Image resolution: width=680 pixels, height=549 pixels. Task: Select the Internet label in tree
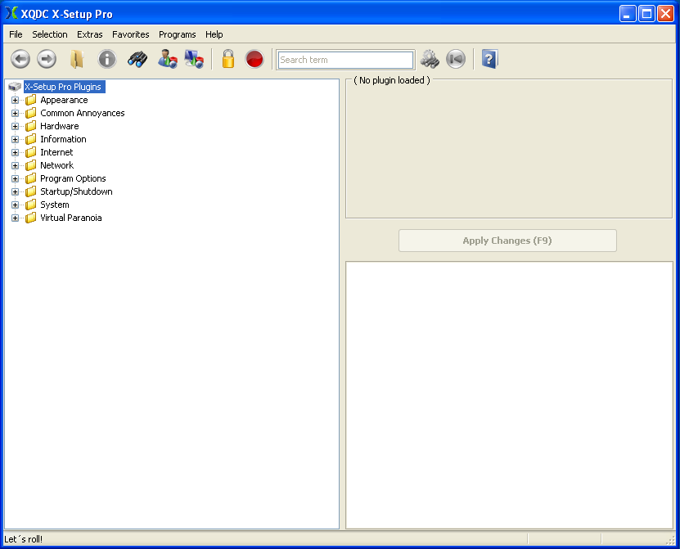[x=56, y=152]
